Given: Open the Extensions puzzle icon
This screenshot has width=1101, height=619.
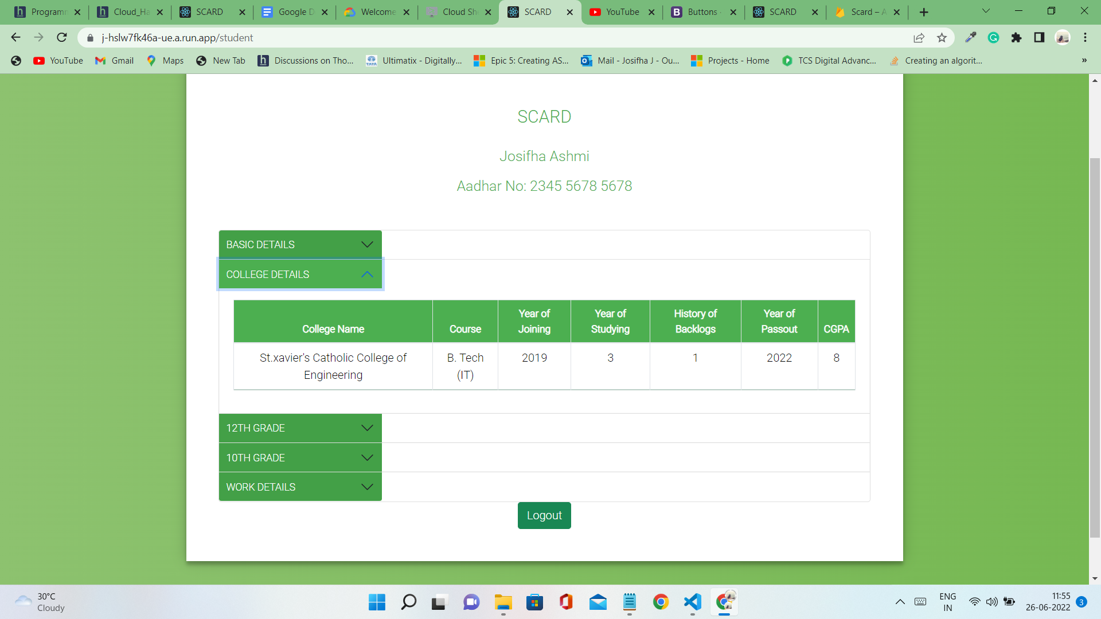Looking at the screenshot, I should [1016, 38].
